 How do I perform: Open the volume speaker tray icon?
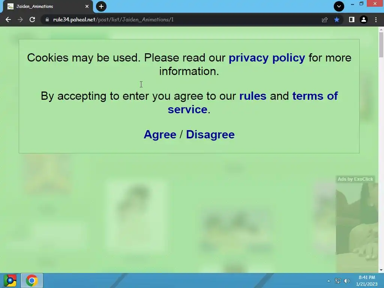point(347,281)
